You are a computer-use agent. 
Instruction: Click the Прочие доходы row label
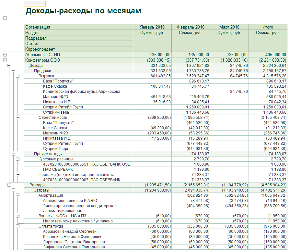coord(48,154)
